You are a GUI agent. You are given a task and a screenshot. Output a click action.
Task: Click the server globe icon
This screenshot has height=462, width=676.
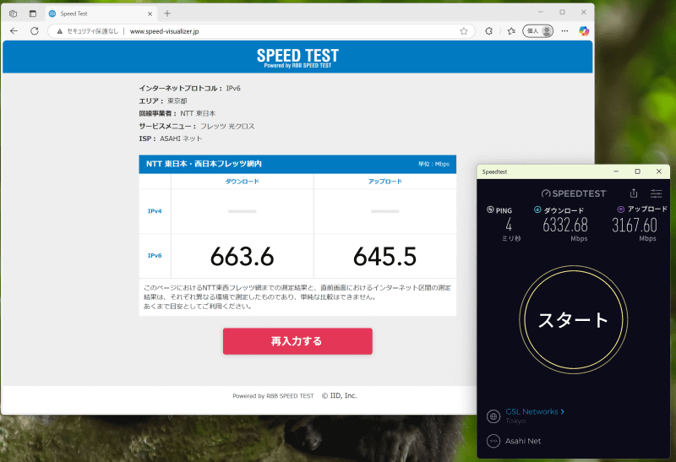pyautogui.click(x=493, y=416)
